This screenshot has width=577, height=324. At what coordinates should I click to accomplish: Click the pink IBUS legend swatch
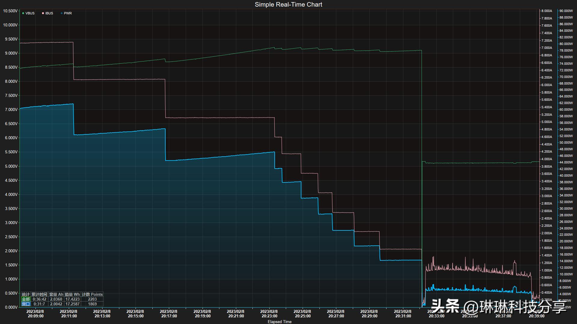coord(43,13)
